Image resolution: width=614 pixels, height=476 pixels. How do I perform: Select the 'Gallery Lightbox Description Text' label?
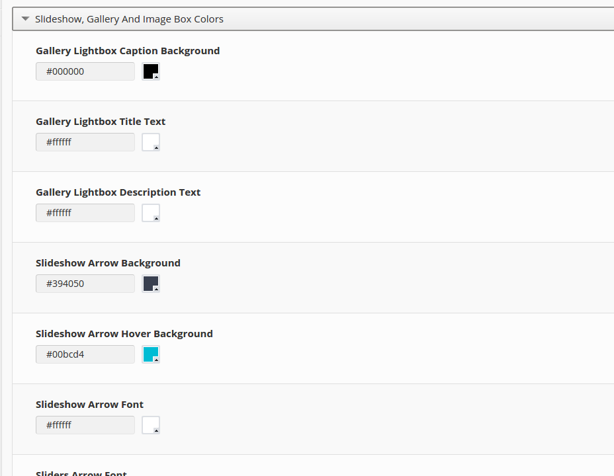click(x=118, y=192)
